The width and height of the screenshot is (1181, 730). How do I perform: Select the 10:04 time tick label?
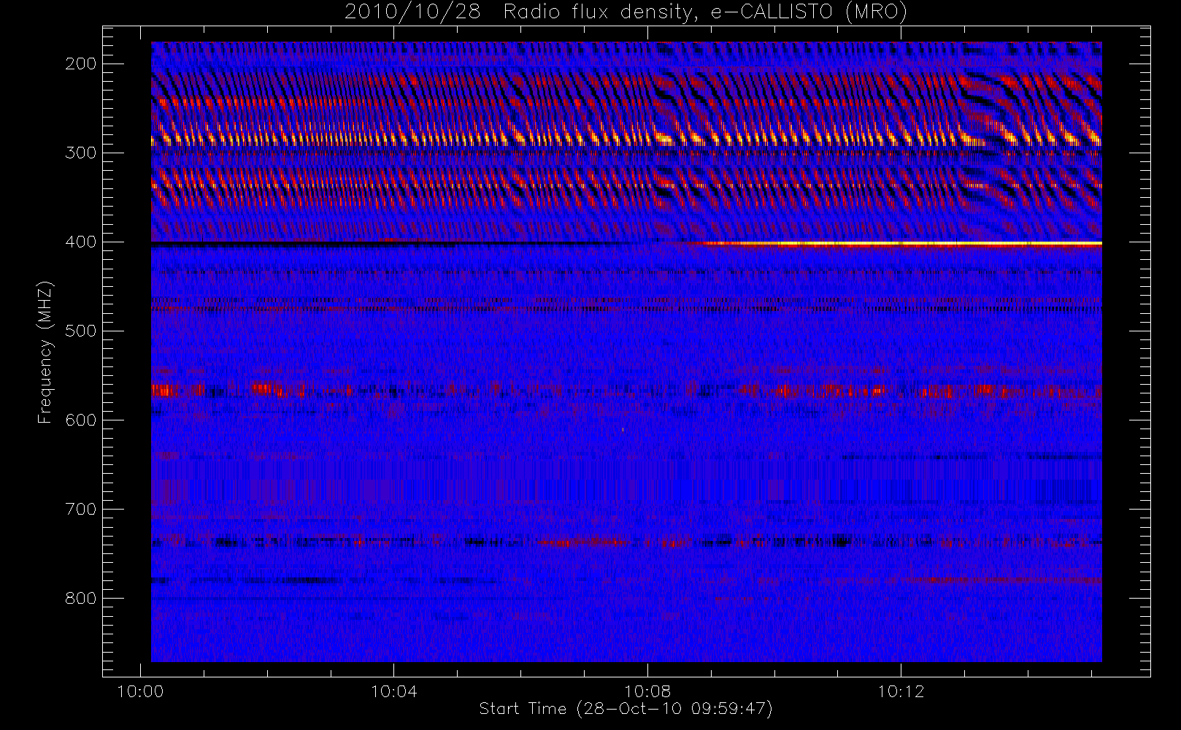point(393,691)
